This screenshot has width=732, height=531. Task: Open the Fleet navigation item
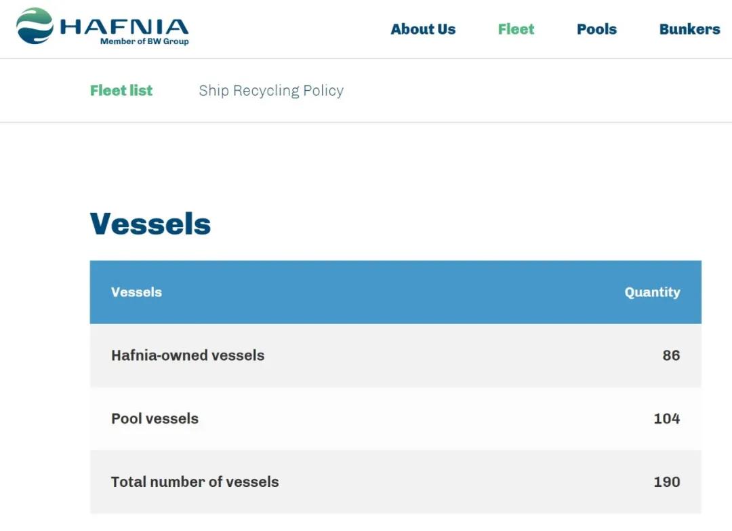[x=516, y=29]
